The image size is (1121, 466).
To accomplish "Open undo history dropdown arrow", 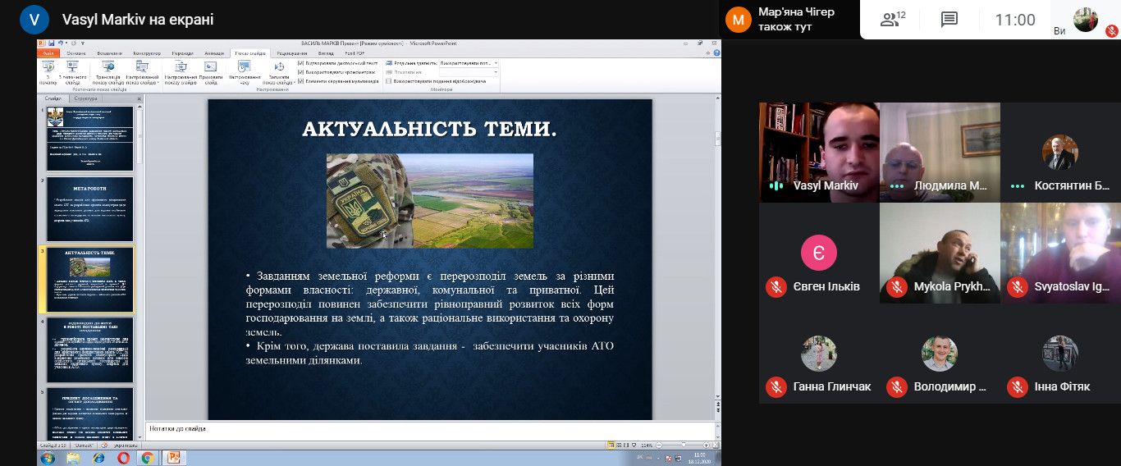I will click(67, 43).
